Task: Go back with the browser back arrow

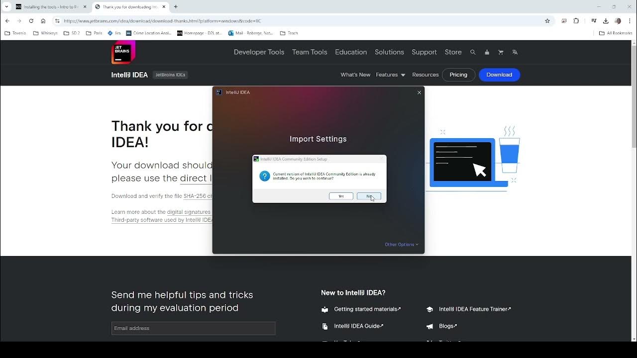Action: [7, 21]
